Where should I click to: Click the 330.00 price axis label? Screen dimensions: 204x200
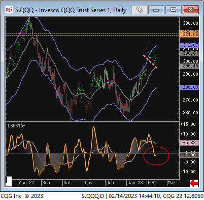click(190, 23)
